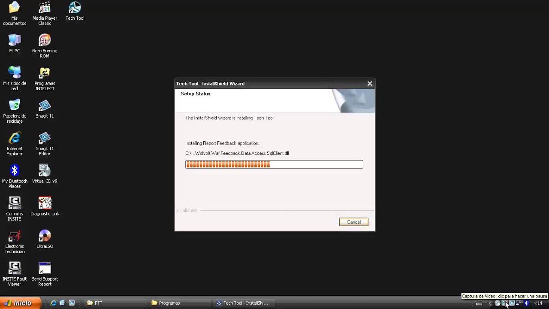This screenshot has height=309, width=549.
Task: Open Electronic Technician shortcut
Action: (15, 241)
